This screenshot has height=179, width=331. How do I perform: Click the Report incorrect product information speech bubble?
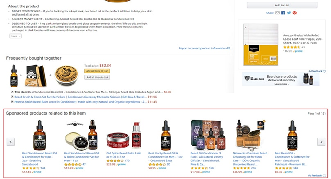pos(229,48)
